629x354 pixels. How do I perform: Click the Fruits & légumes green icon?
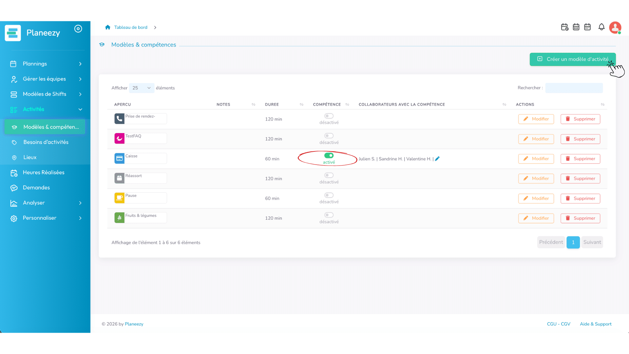pos(119,218)
